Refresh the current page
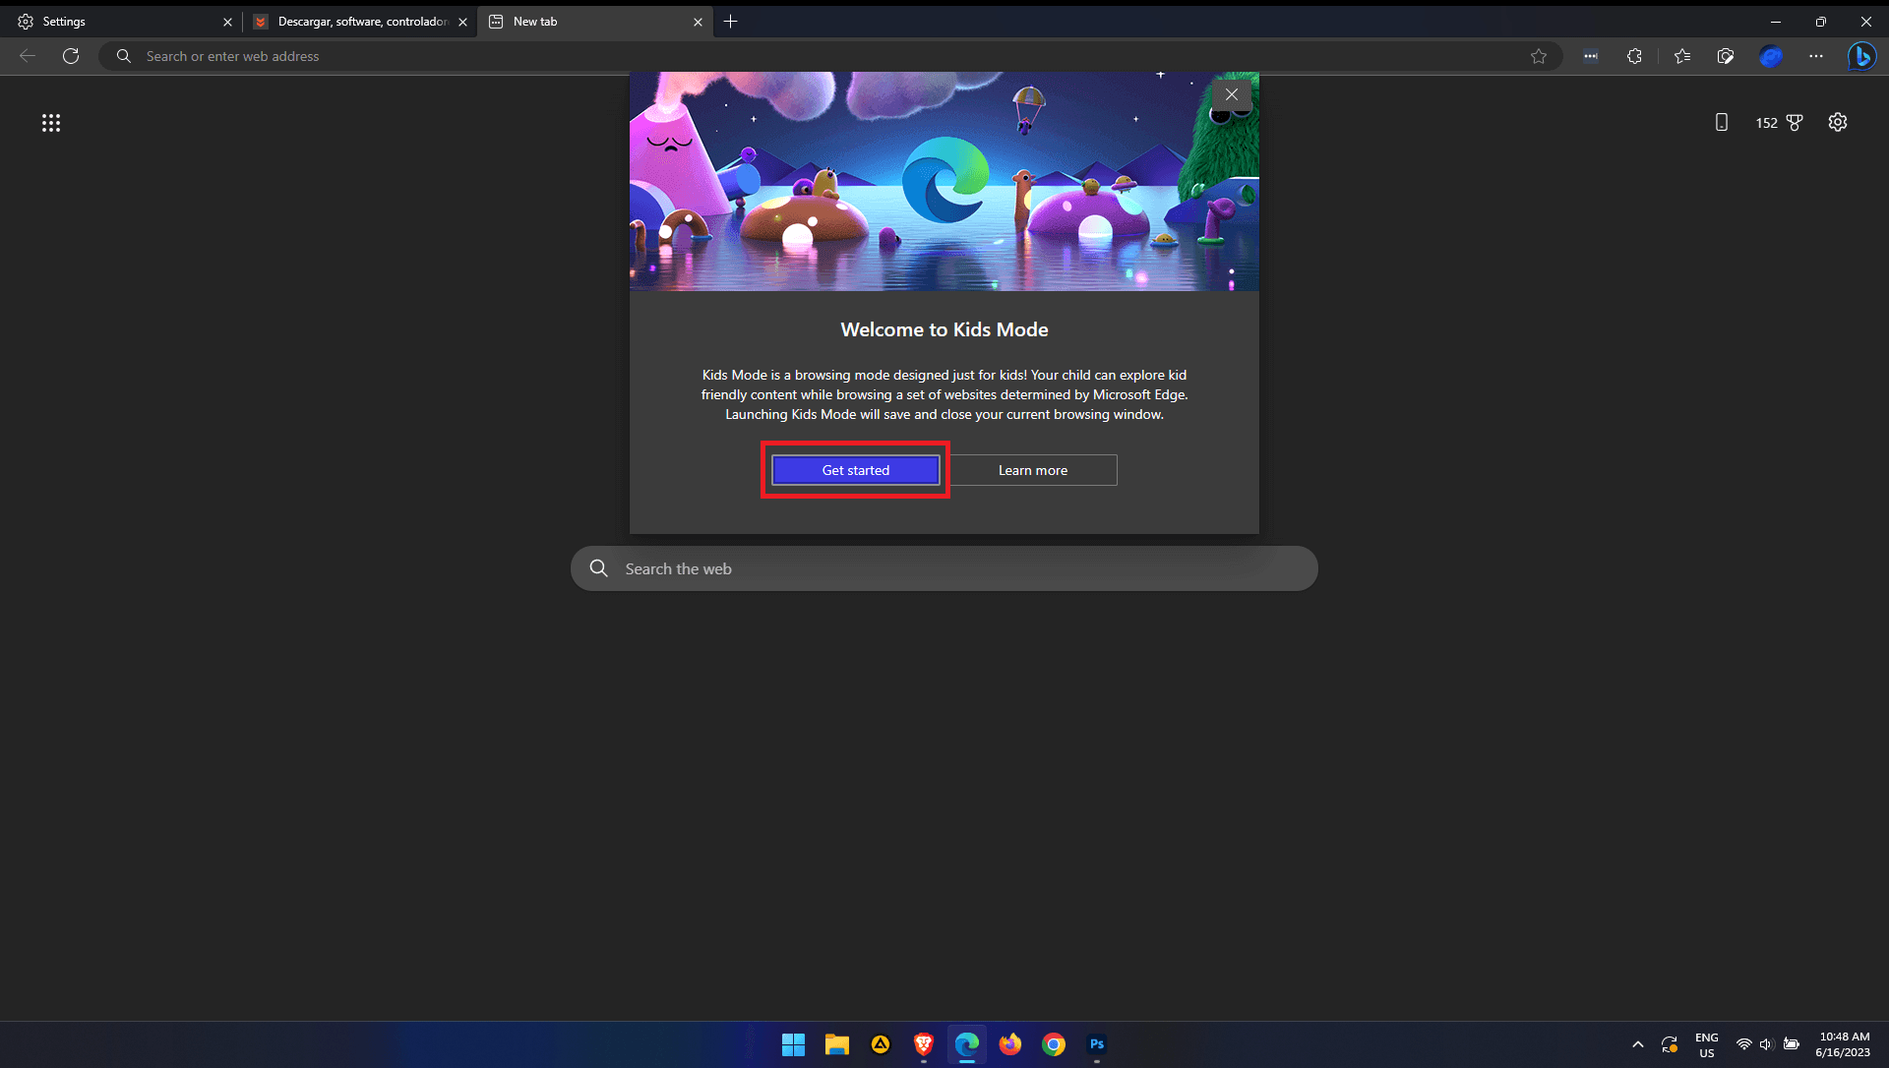The height and width of the screenshot is (1068, 1889). click(71, 56)
